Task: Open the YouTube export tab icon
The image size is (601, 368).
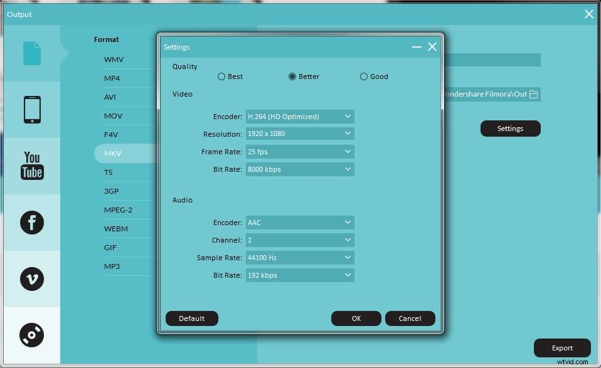Action: point(31,165)
